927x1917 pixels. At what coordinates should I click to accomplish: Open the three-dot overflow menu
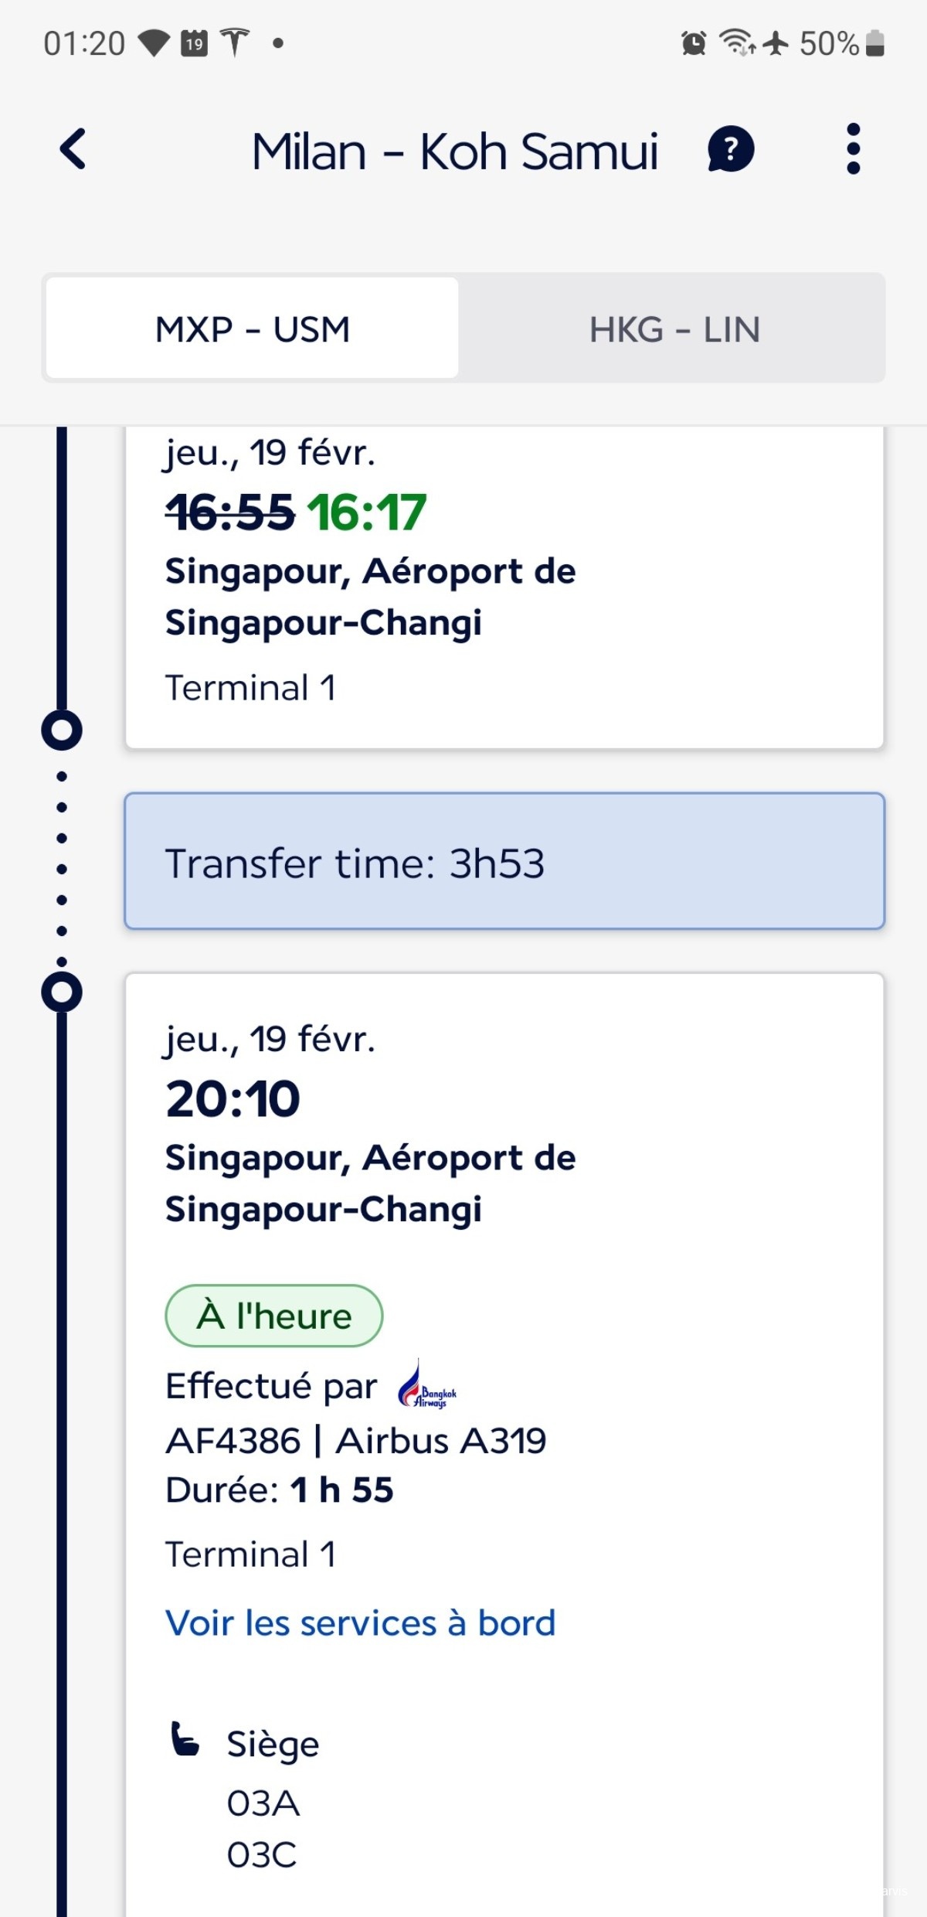click(x=853, y=149)
